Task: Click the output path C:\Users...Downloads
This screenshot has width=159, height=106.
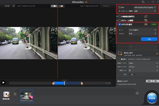Action: point(127,84)
